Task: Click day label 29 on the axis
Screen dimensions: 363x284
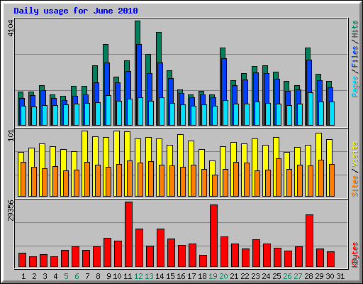Action: [x=319, y=276]
